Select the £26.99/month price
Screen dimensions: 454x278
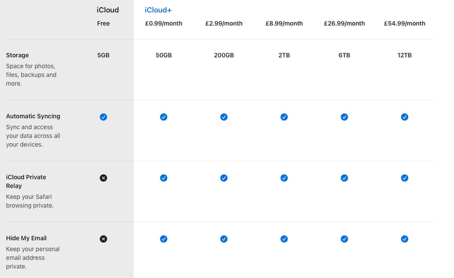click(344, 24)
